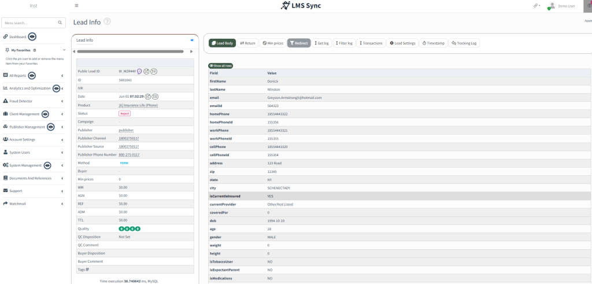Click the magnifier icon in Menu search

coord(60,23)
